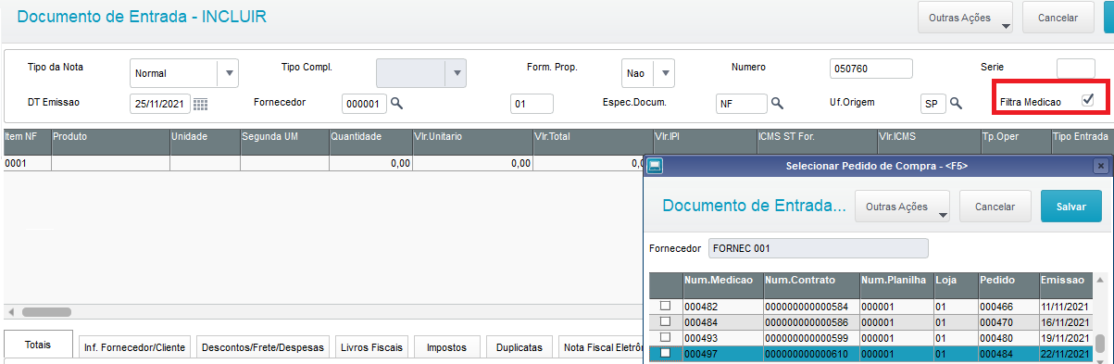The height and width of the screenshot is (364, 1114).
Task: Click the Espec.Docum. field
Action: click(x=742, y=105)
